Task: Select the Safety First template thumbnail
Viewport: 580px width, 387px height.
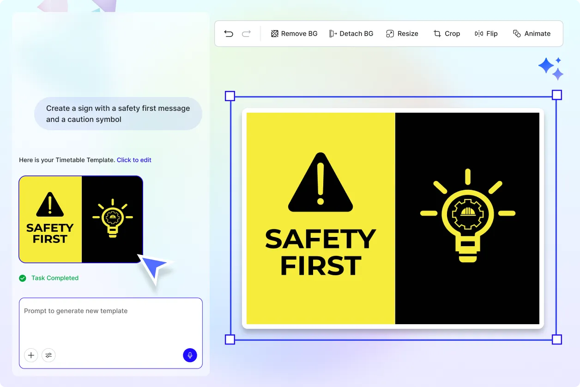Action: [x=81, y=219]
